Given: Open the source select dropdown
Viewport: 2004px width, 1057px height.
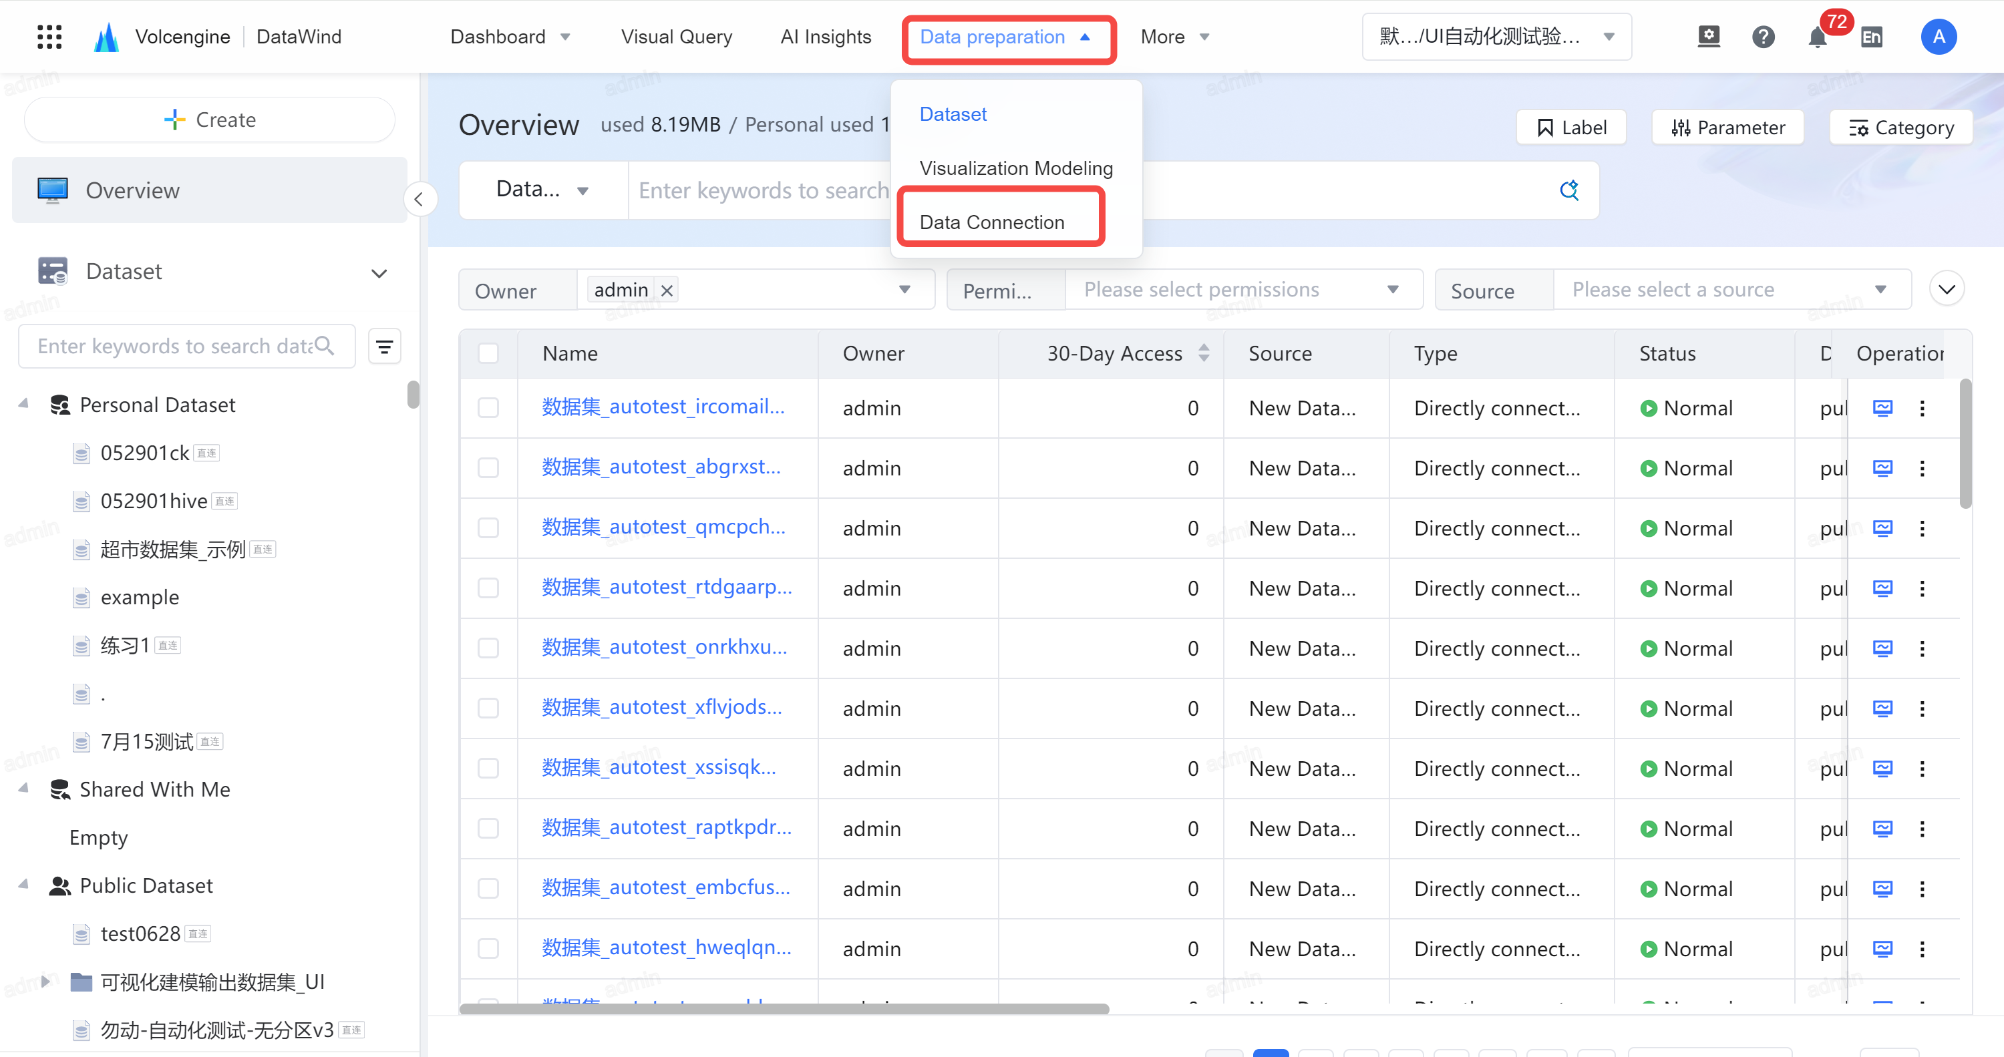Looking at the screenshot, I should click(1731, 290).
